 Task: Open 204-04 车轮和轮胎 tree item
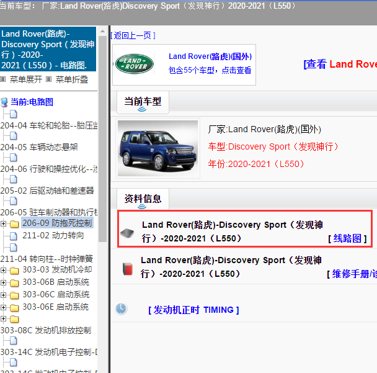49,125
